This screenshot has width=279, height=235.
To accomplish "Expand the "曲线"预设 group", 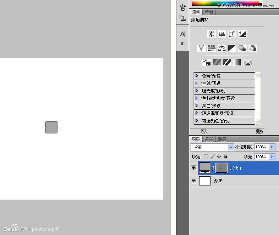I will point(196,83).
